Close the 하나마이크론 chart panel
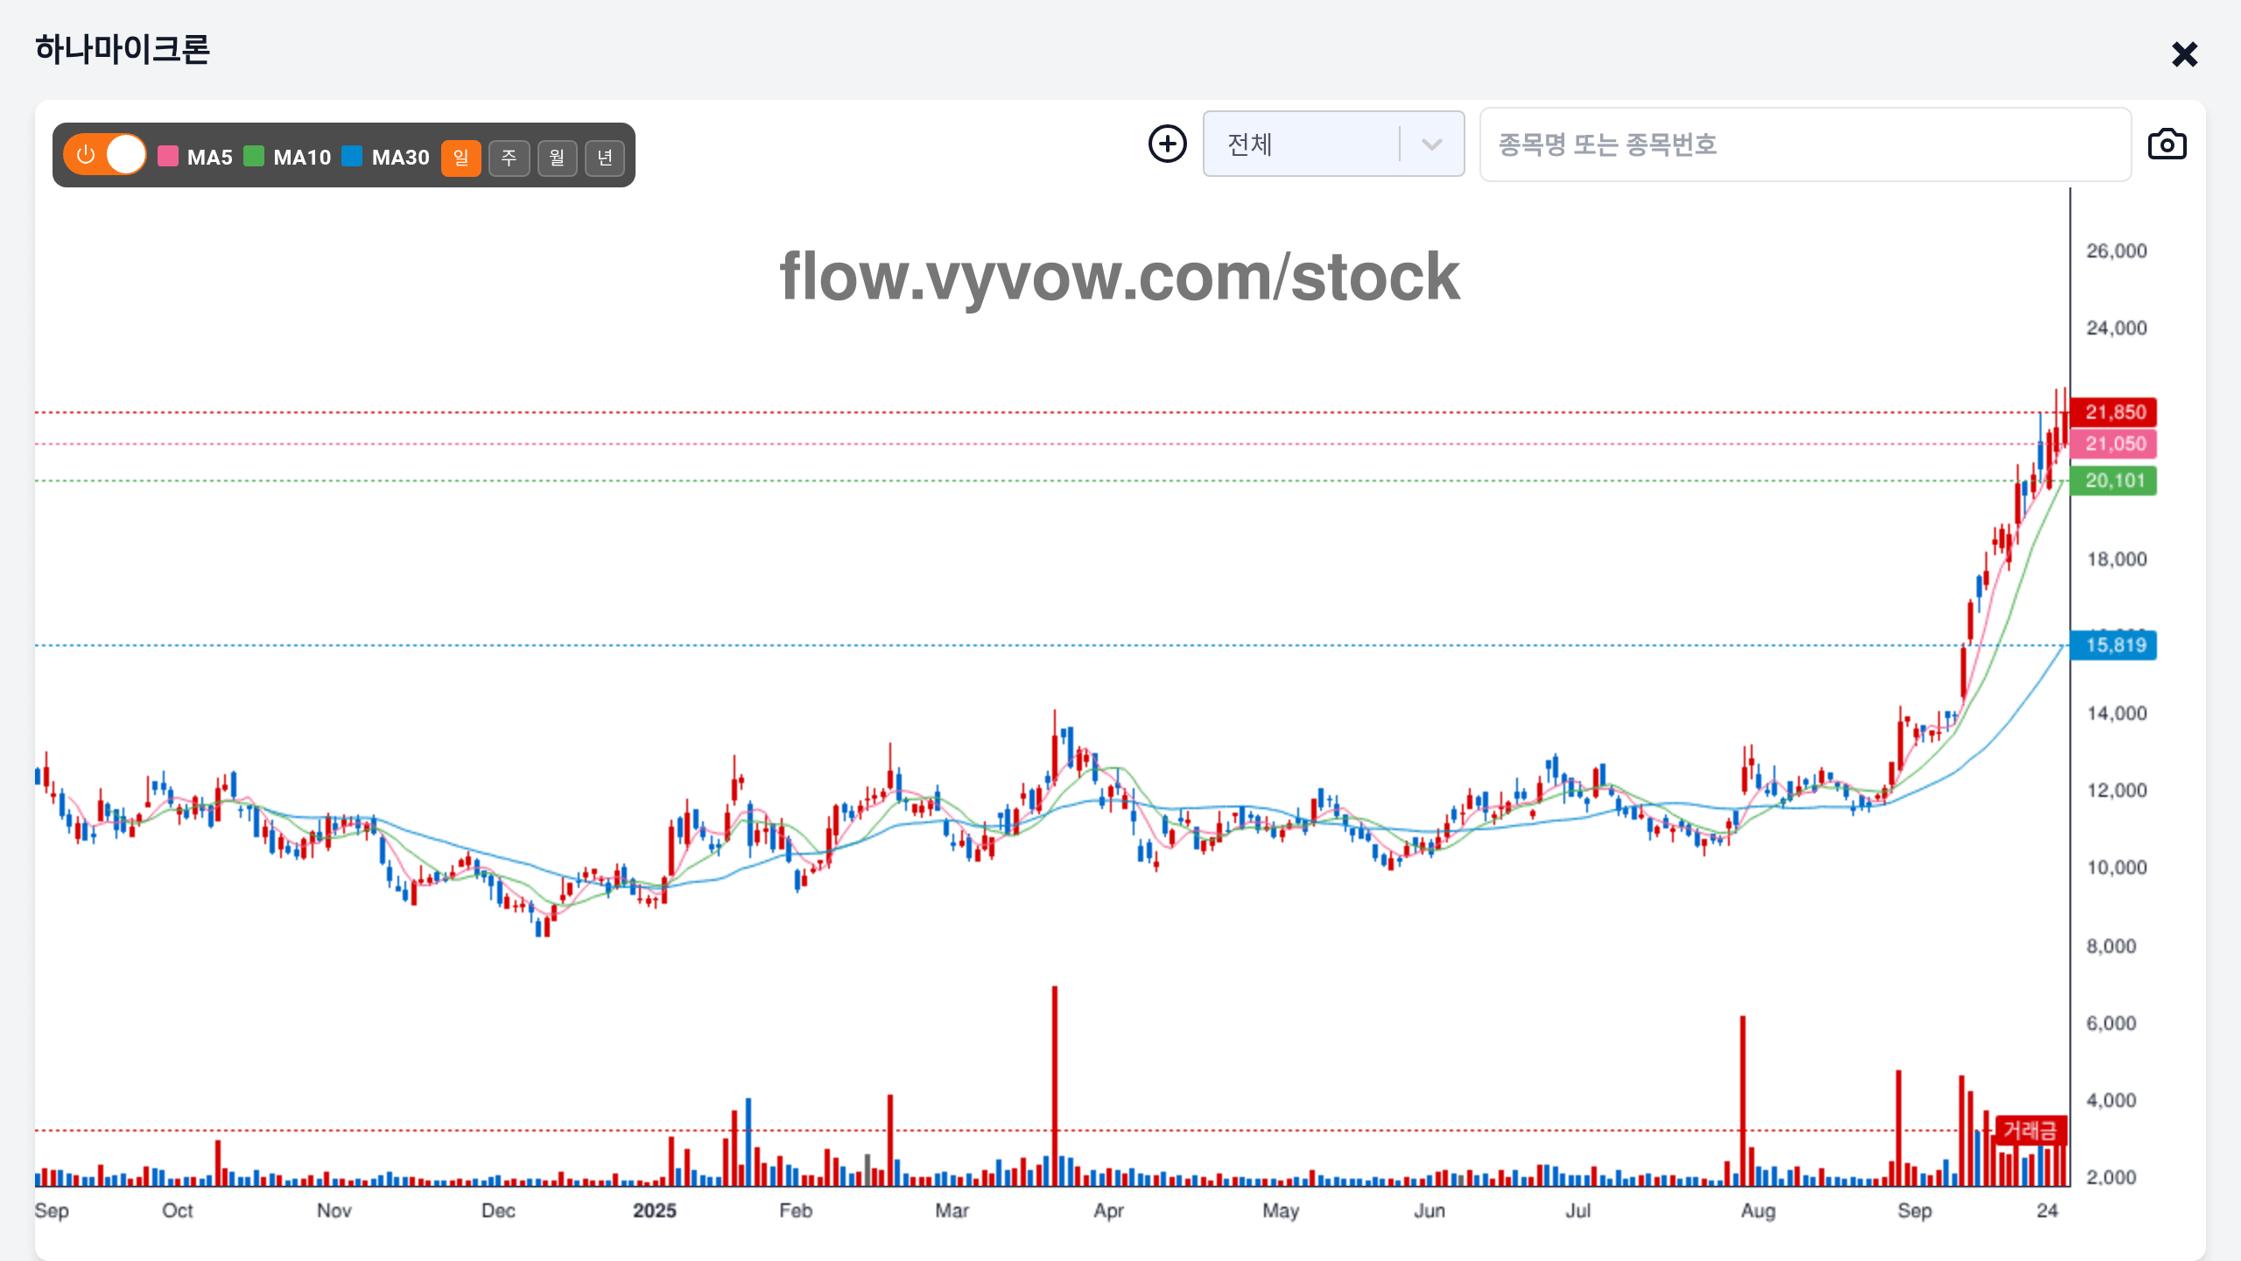 2184,55
